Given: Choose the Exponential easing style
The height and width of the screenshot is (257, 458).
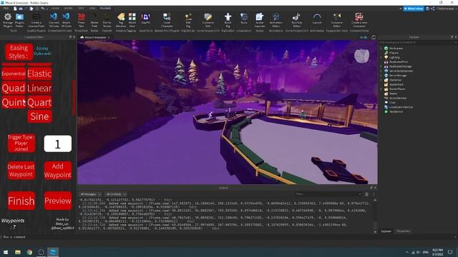Looking at the screenshot, I should (x=14, y=74).
